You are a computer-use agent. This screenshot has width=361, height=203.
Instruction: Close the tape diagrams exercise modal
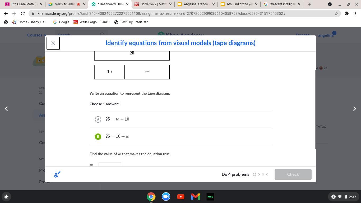tap(53, 43)
